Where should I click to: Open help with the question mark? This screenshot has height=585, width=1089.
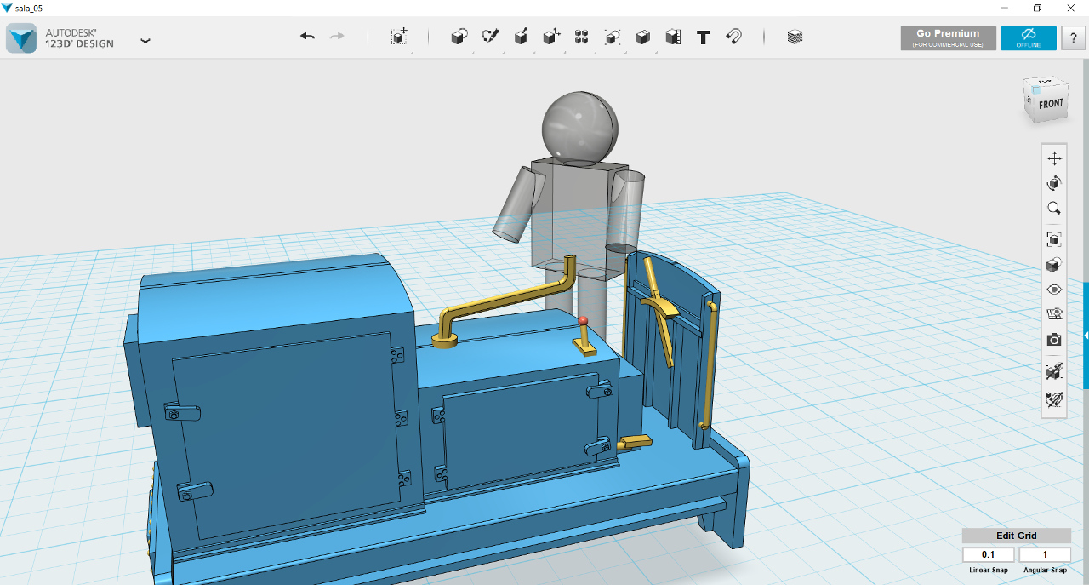pos(1072,38)
